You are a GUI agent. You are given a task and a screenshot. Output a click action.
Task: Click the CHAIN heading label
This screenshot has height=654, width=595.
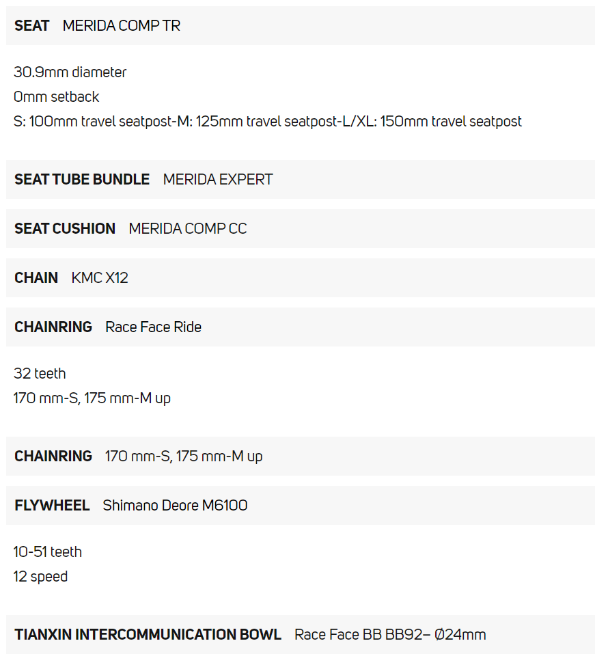36,277
